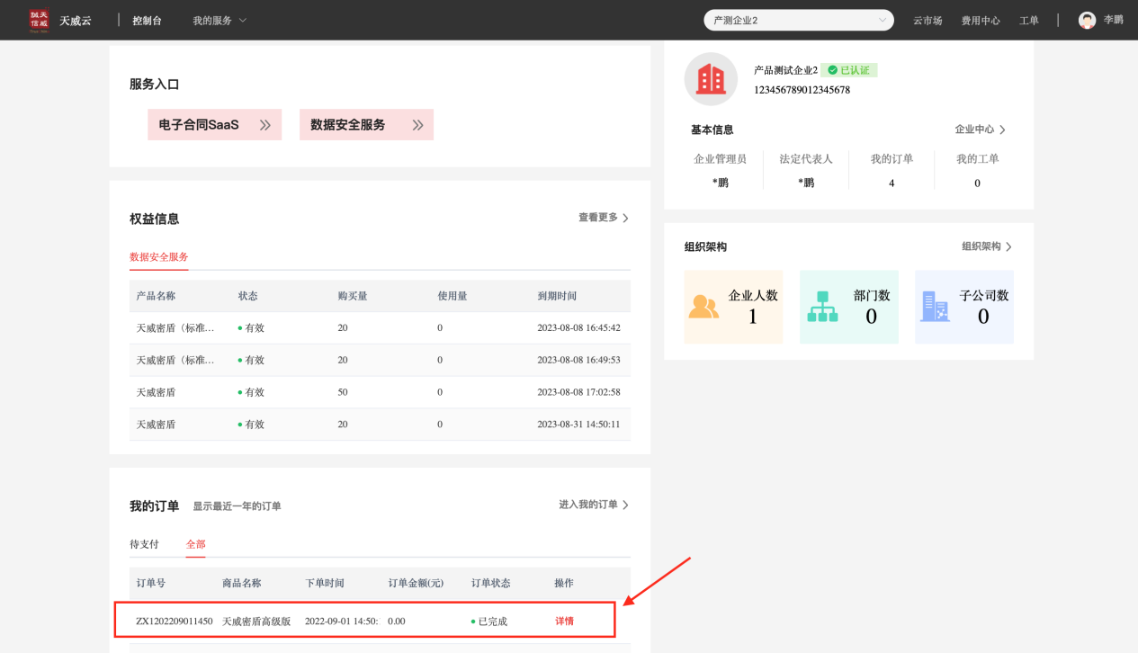The width and height of the screenshot is (1138, 653).
Task: Click the 已完成 order status
Action: point(489,621)
